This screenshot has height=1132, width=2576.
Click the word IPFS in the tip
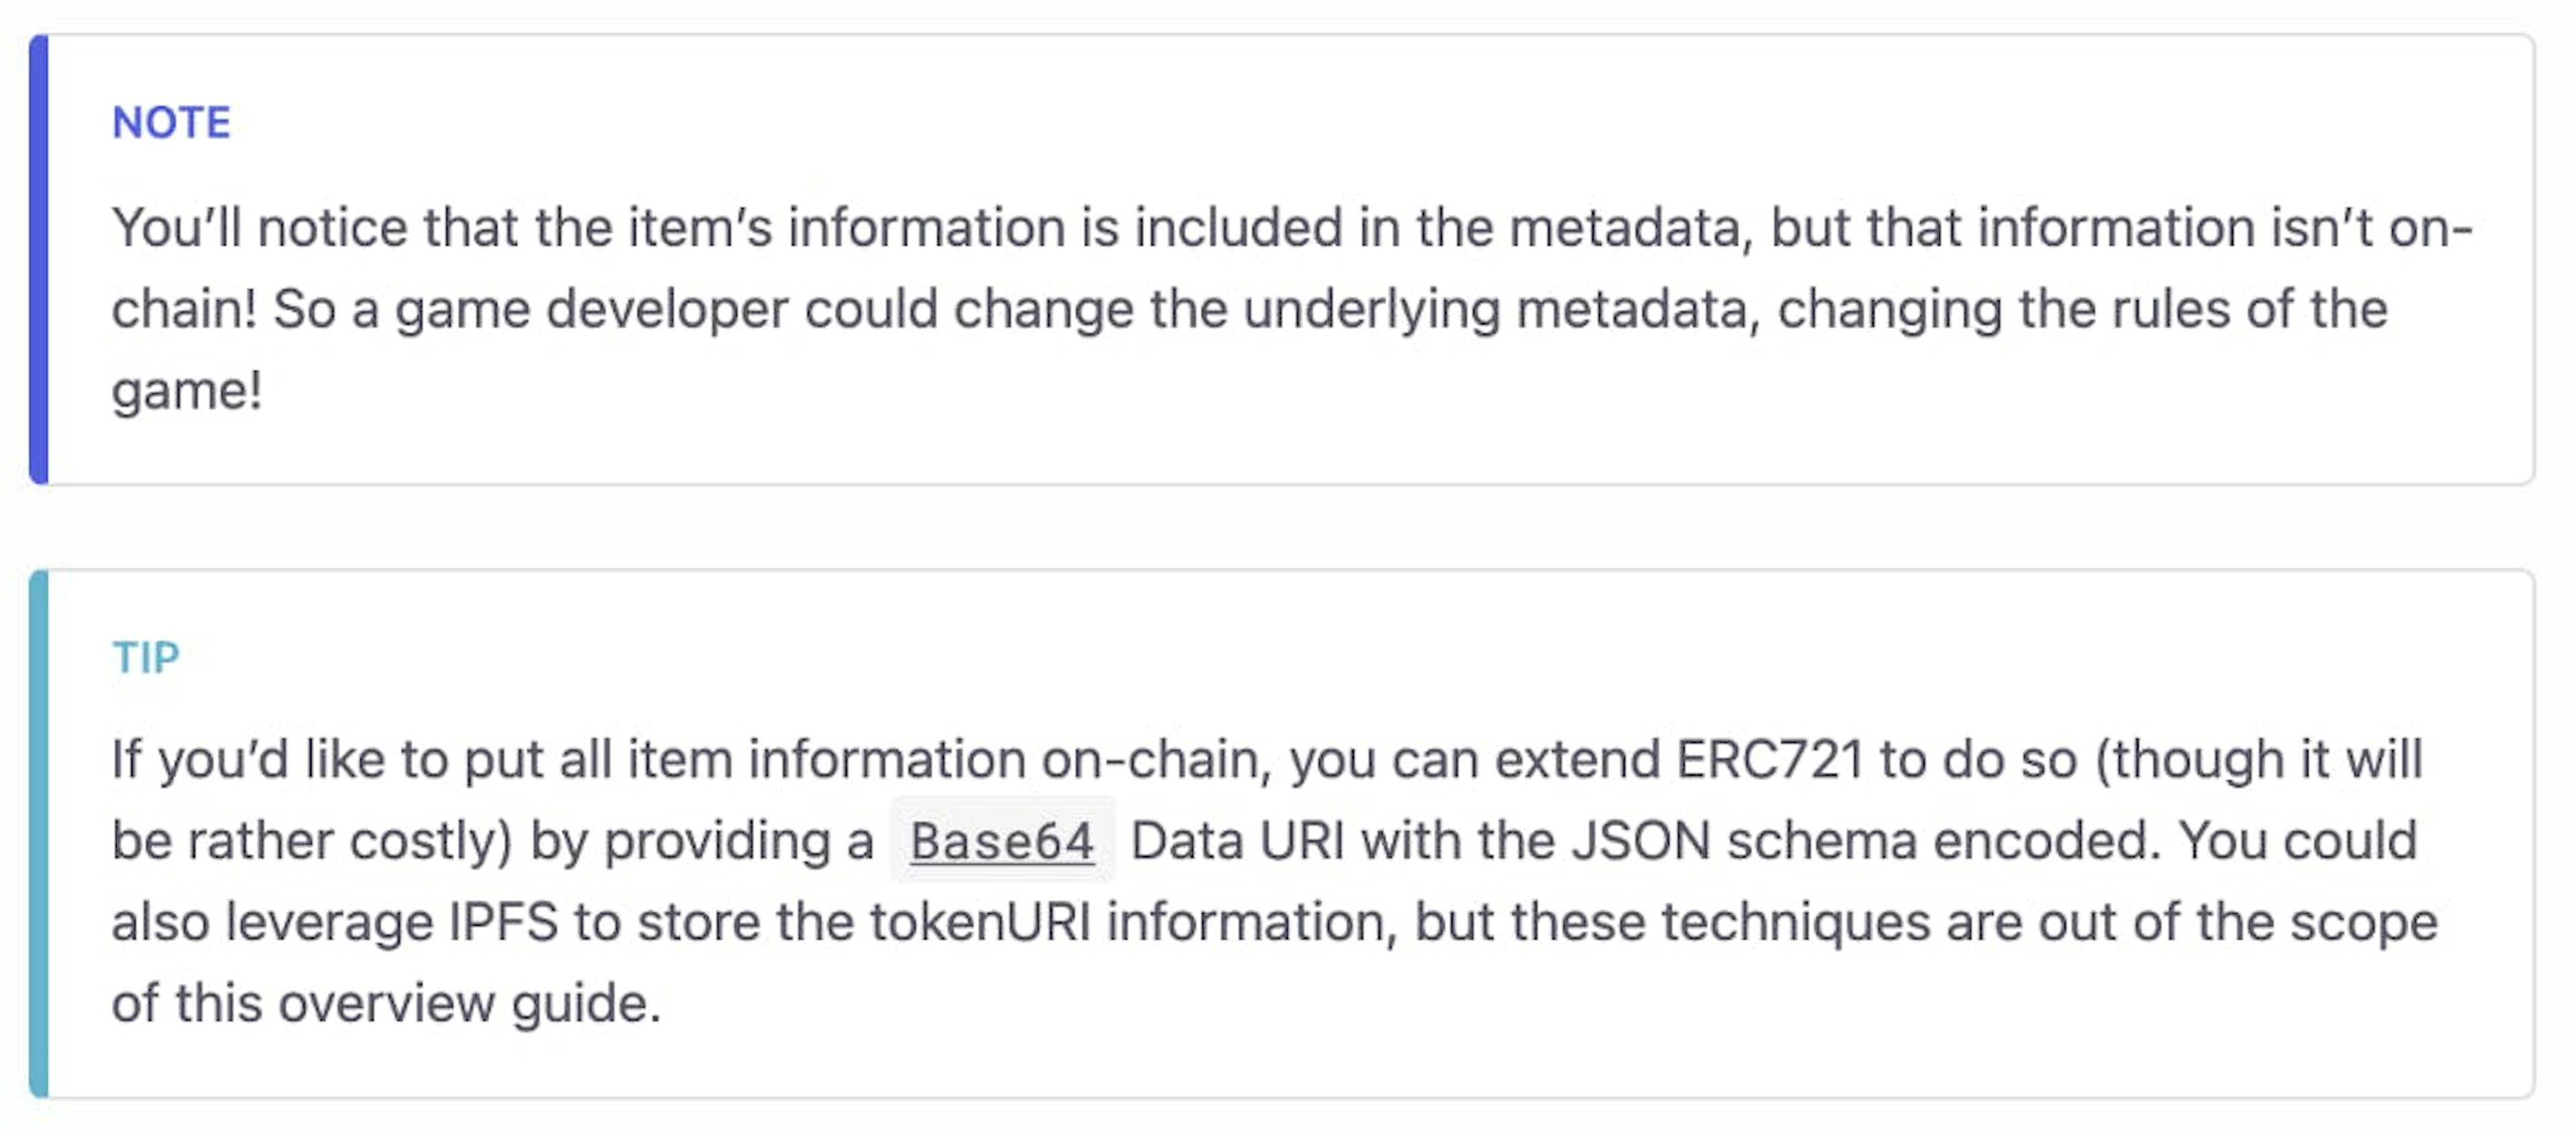coord(503,922)
